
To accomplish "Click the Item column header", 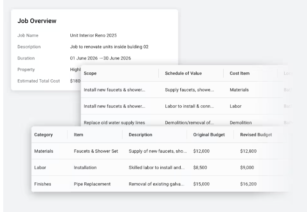I will 78,135.
